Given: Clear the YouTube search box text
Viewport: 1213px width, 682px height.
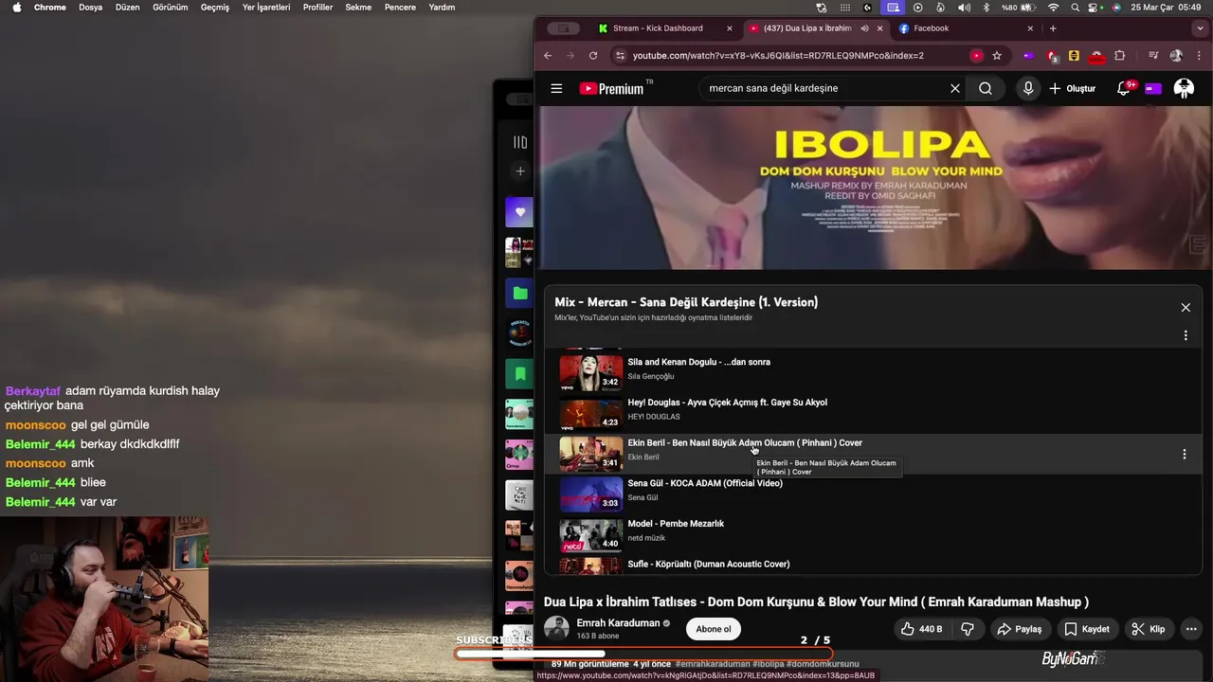Looking at the screenshot, I should point(955,88).
